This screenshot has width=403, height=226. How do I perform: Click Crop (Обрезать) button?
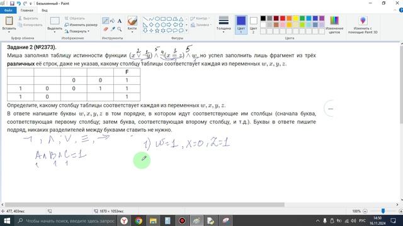coord(74,18)
